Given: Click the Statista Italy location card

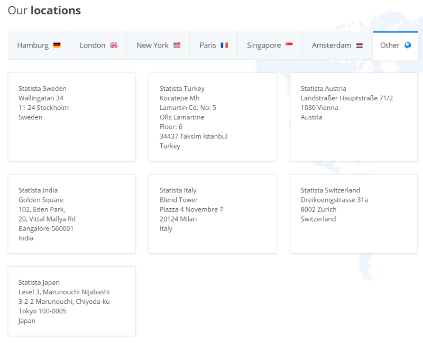Looking at the screenshot, I should [x=213, y=214].
